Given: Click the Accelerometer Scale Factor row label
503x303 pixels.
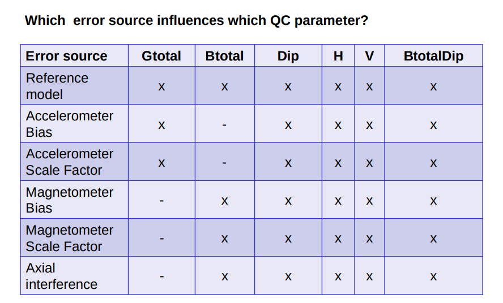Looking at the screenshot, I should point(69,162).
